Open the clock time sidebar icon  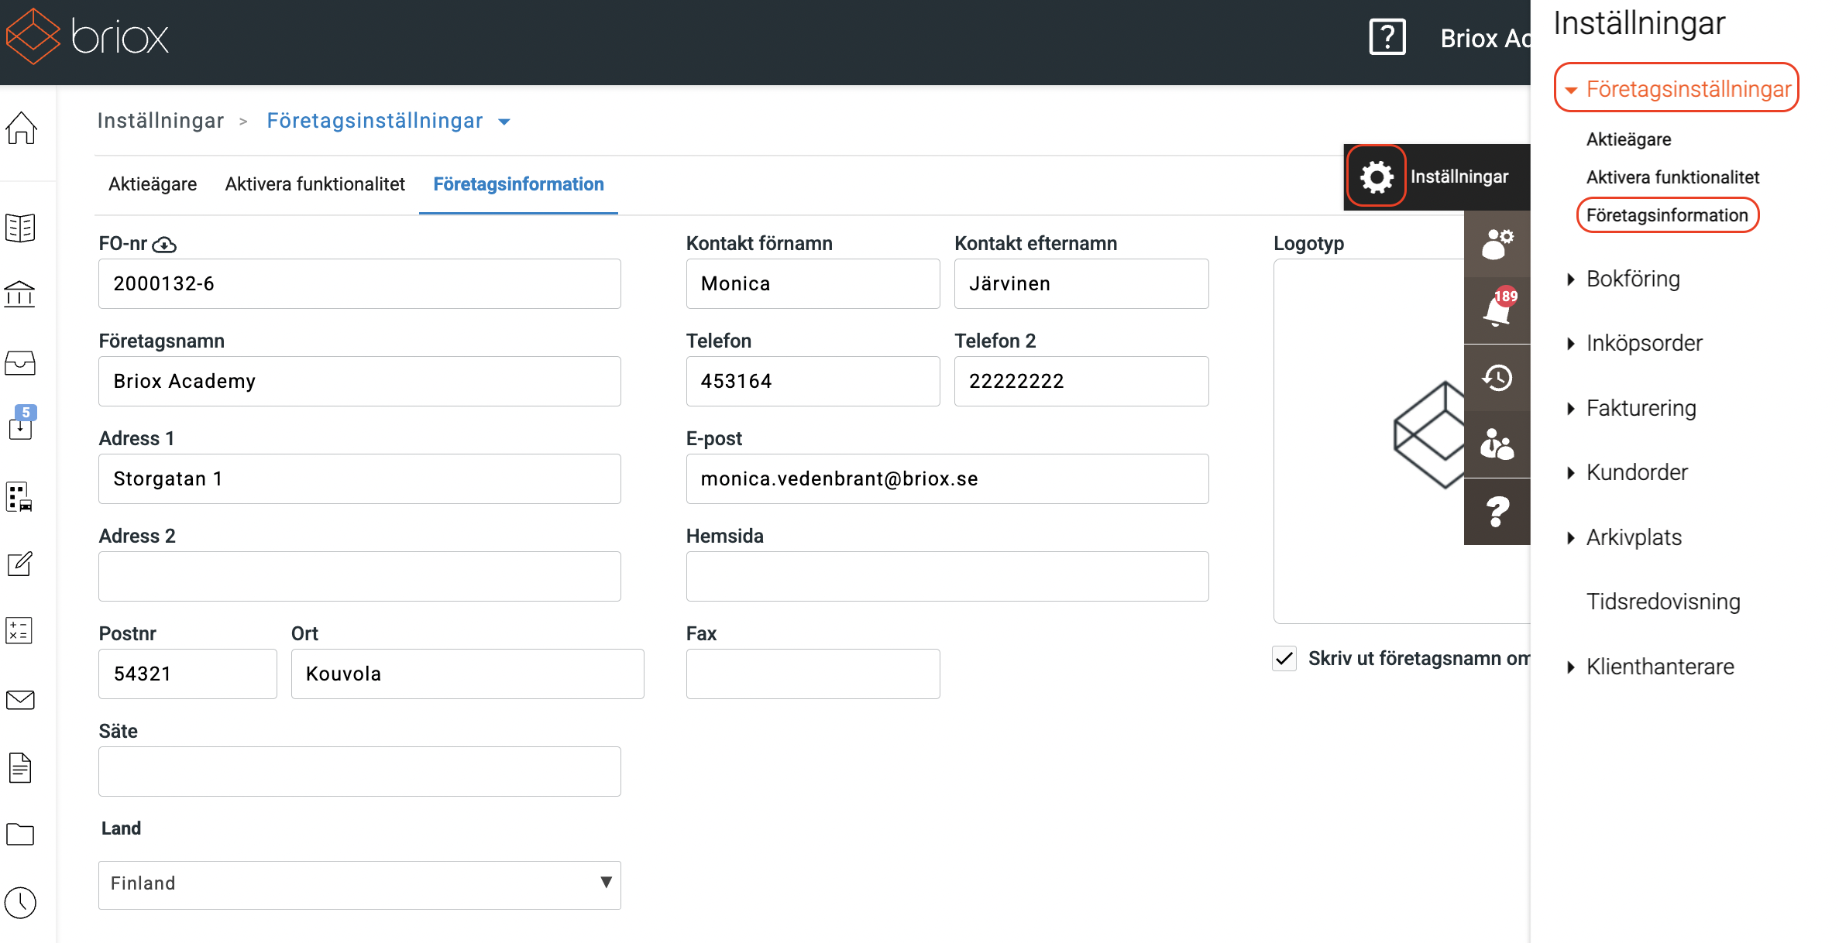click(20, 903)
